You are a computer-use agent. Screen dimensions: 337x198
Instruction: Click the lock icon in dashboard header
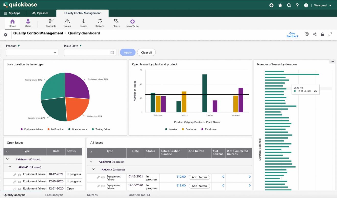(x=322, y=34)
